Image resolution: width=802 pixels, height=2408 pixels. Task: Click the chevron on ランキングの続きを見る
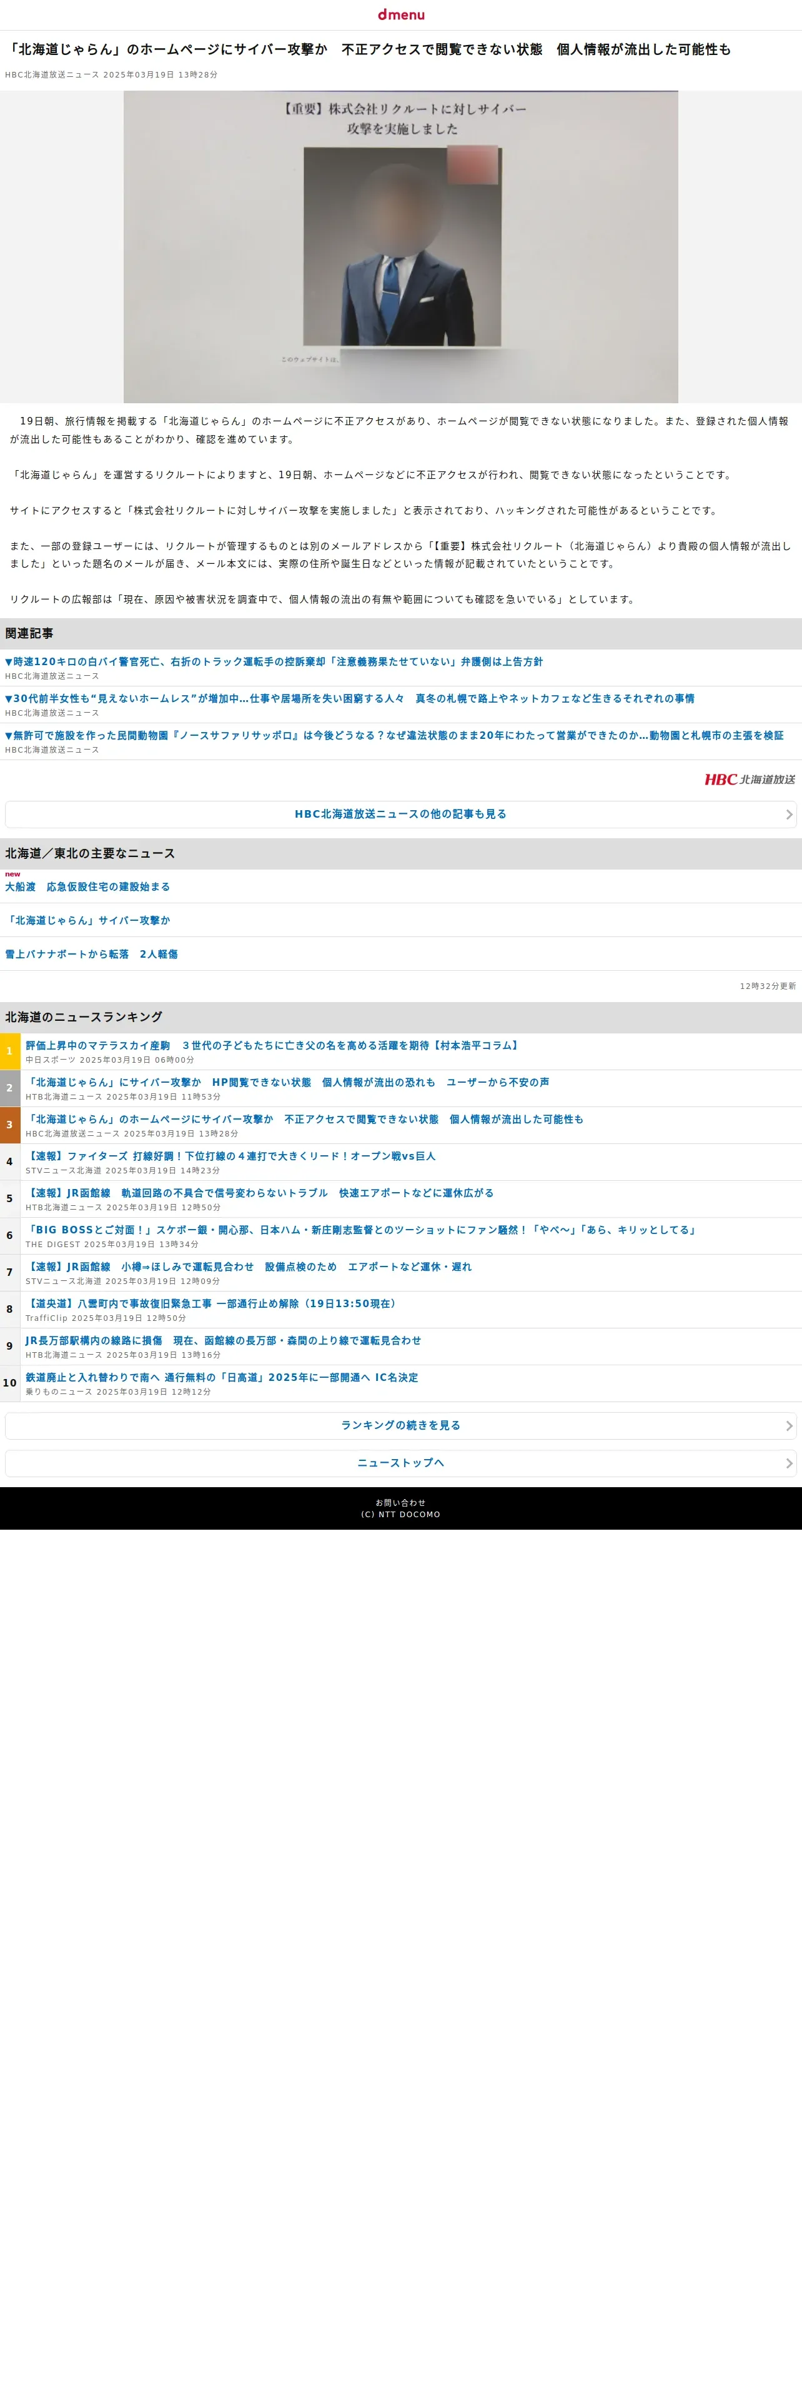coord(789,1425)
